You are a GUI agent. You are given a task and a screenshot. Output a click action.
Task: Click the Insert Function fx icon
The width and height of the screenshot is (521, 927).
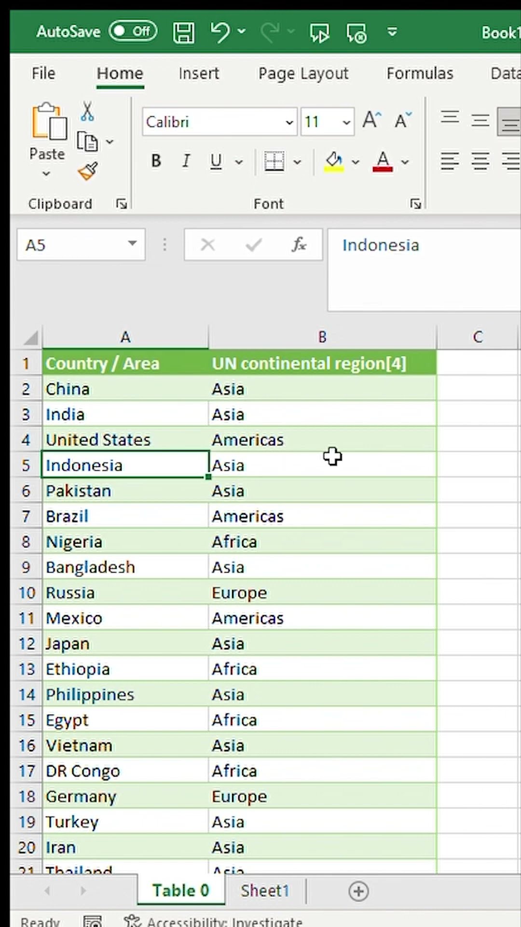click(299, 245)
